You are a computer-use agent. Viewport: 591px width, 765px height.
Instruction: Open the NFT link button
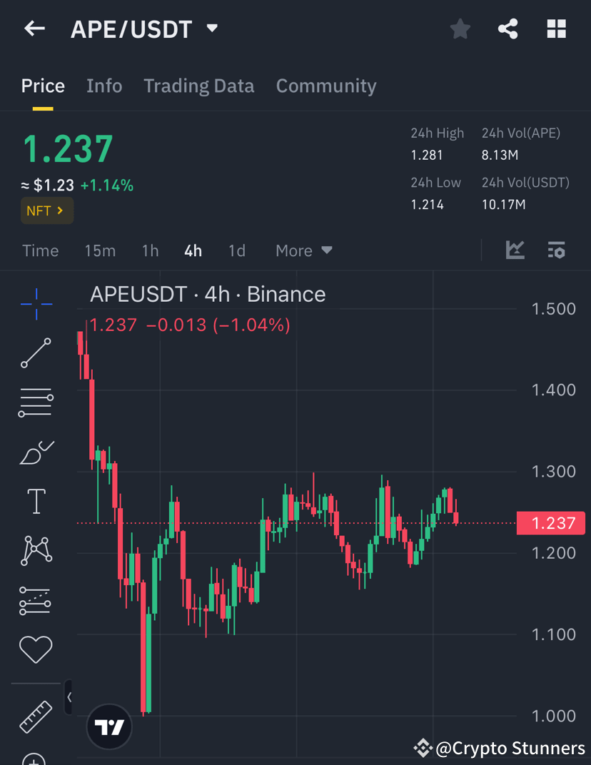(46, 211)
